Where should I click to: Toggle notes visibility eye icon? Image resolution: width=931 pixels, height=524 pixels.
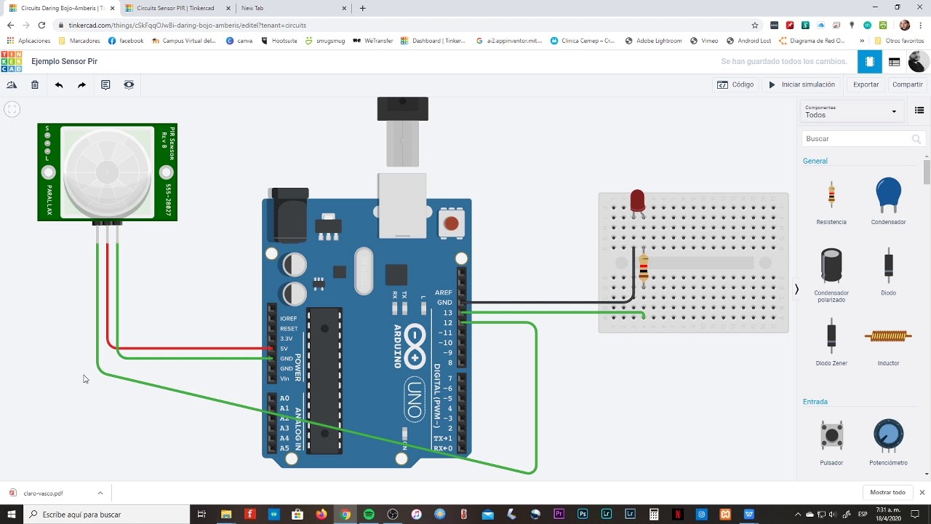tap(129, 85)
